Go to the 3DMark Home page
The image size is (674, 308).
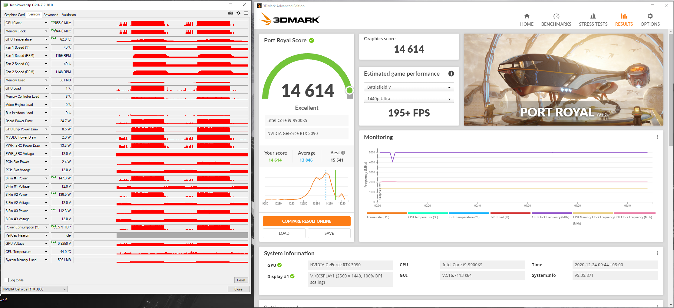(527, 20)
